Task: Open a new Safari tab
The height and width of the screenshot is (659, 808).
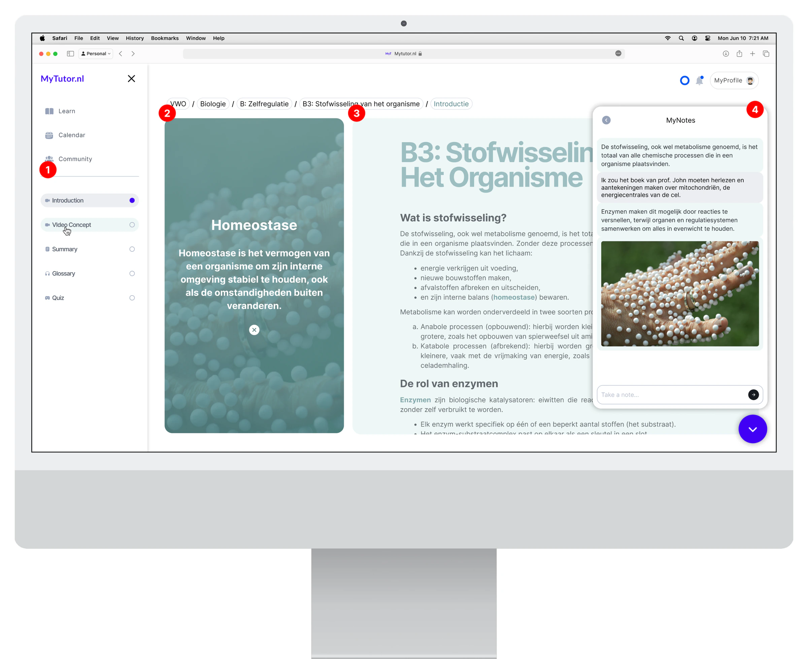Action: tap(752, 54)
